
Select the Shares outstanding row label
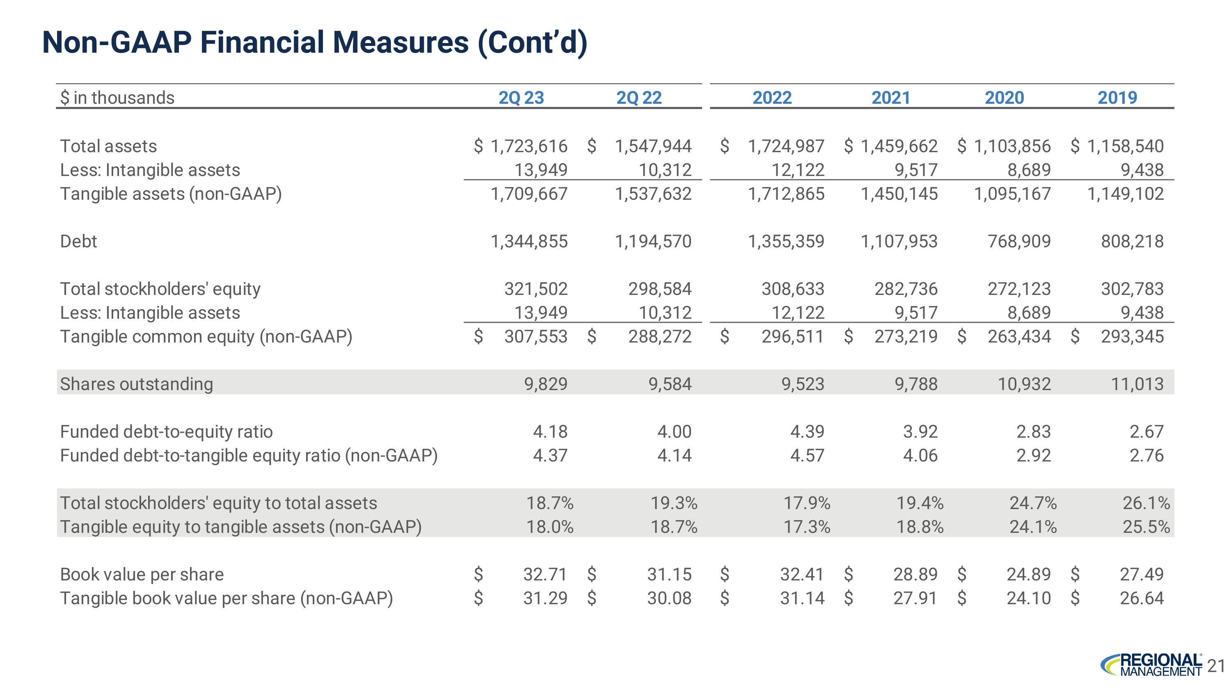coord(136,384)
